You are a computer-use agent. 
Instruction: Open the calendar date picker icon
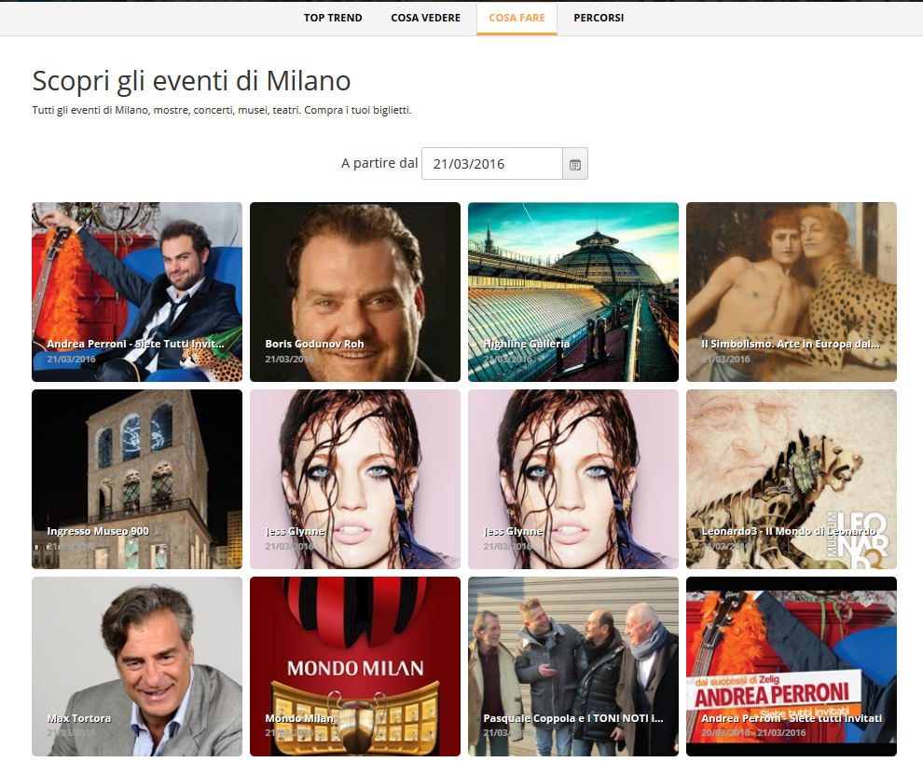pos(575,164)
